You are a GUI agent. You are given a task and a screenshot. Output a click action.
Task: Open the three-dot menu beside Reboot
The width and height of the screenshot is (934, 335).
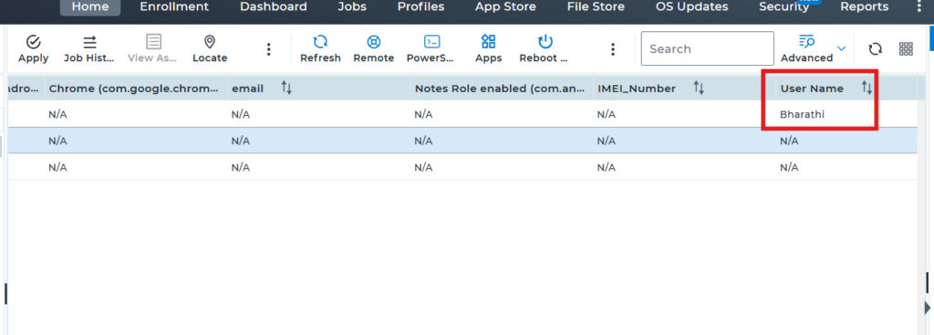click(612, 49)
